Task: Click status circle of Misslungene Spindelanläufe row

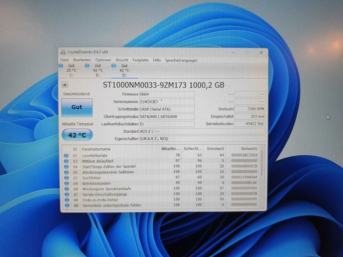Action: [67, 189]
